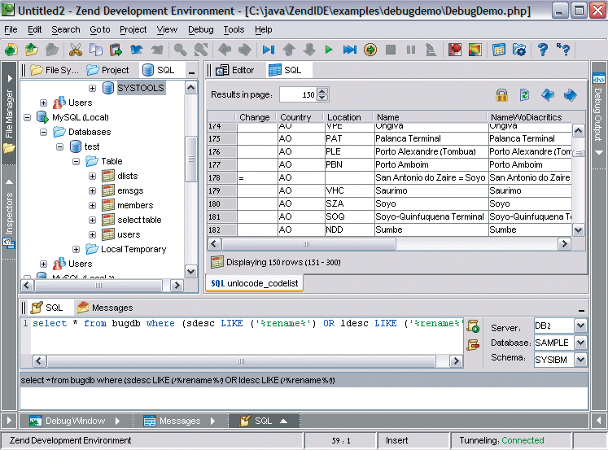Click the Inspectors panel icon on left sidebar
608x450 pixels.
click(8, 244)
